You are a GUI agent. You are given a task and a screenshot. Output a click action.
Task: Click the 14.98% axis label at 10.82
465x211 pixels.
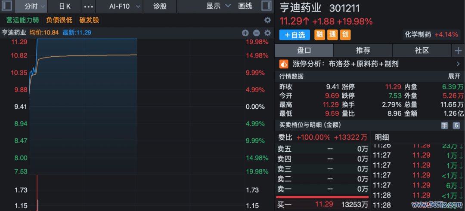(257, 55)
